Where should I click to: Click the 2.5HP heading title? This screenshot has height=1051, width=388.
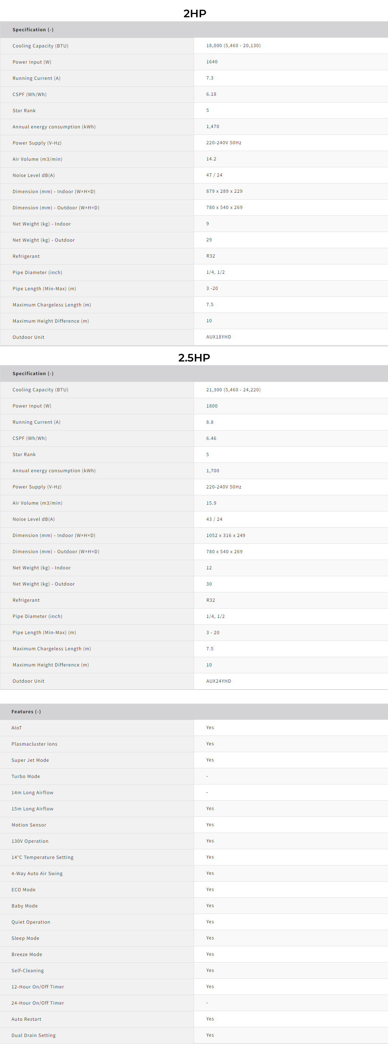click(194, 358)
